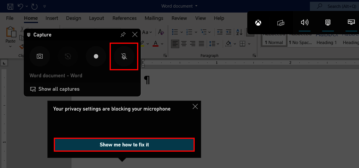Start recording with the record circle icon
This screenshot has width=359, height=168.
point(96,56)
